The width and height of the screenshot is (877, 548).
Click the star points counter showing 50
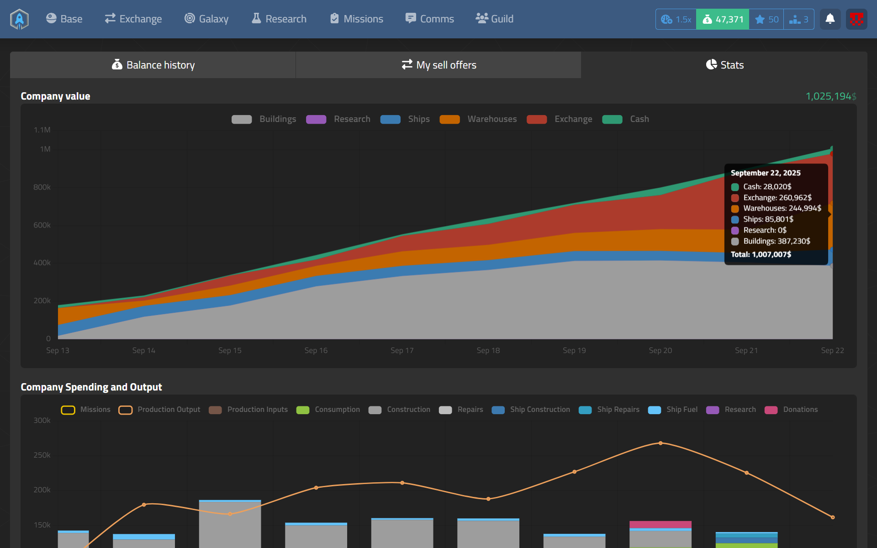pos(766,19)
